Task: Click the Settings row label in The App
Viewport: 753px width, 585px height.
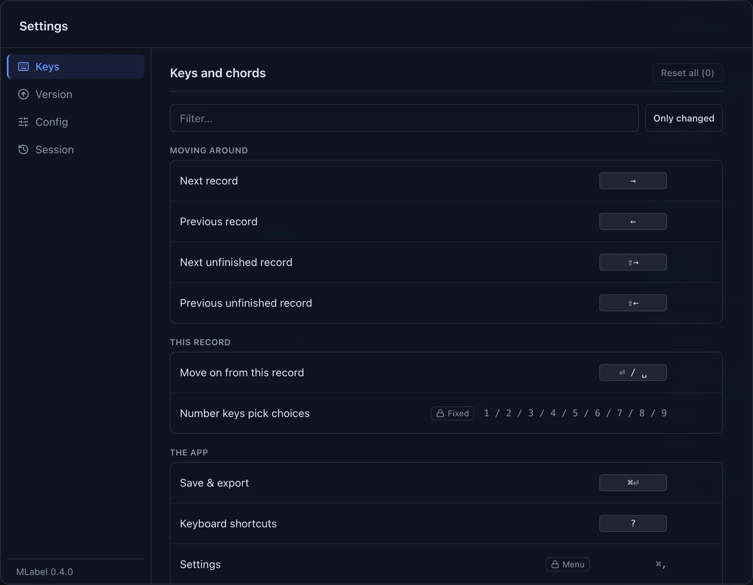Action: 200,564
